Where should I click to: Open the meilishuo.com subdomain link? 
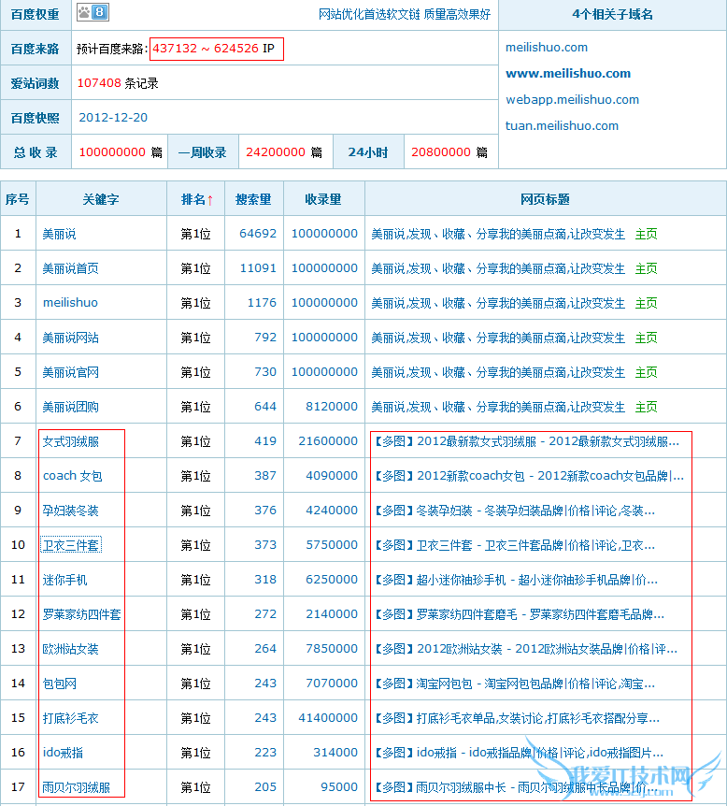pos(546,48)
